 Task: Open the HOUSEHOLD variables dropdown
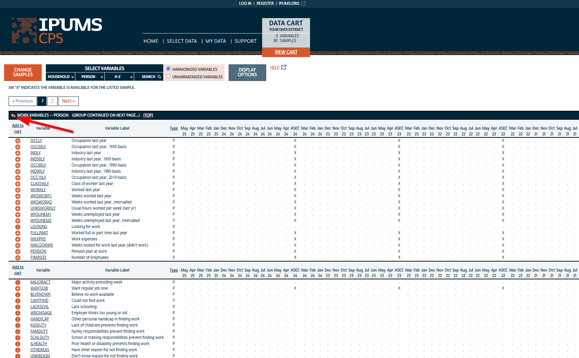click(x=61, y=77)
